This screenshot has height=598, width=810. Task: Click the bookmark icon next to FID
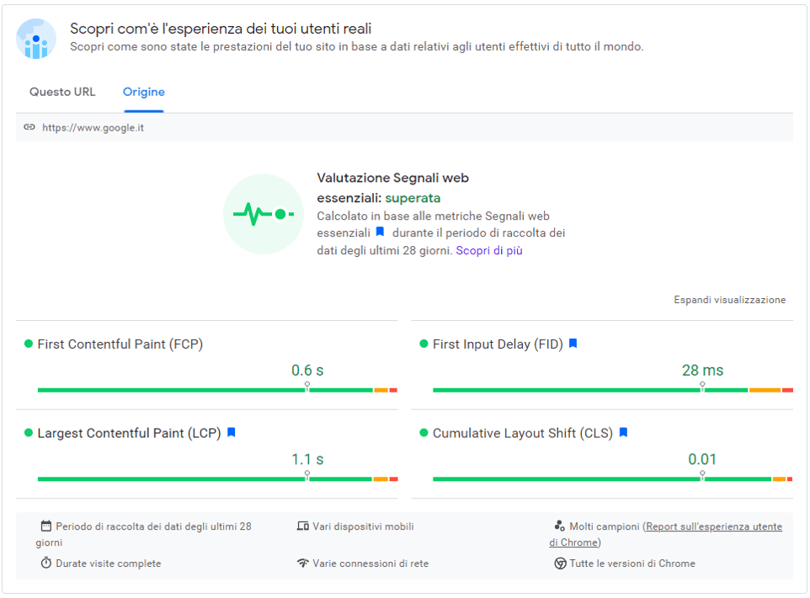(573, 343)
